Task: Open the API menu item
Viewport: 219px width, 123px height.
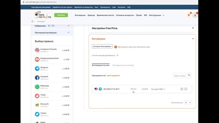Action: [x=145, y=15]
